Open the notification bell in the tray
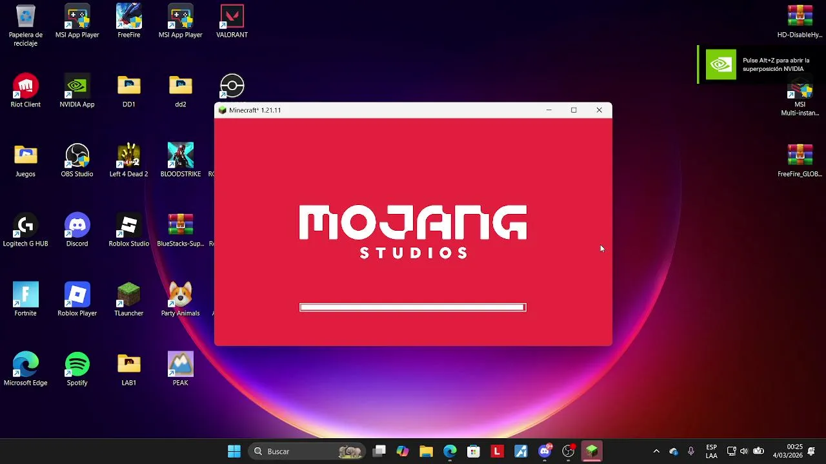Screen dimensions: 826x464 pyautogui.click(x=812, y=451)
